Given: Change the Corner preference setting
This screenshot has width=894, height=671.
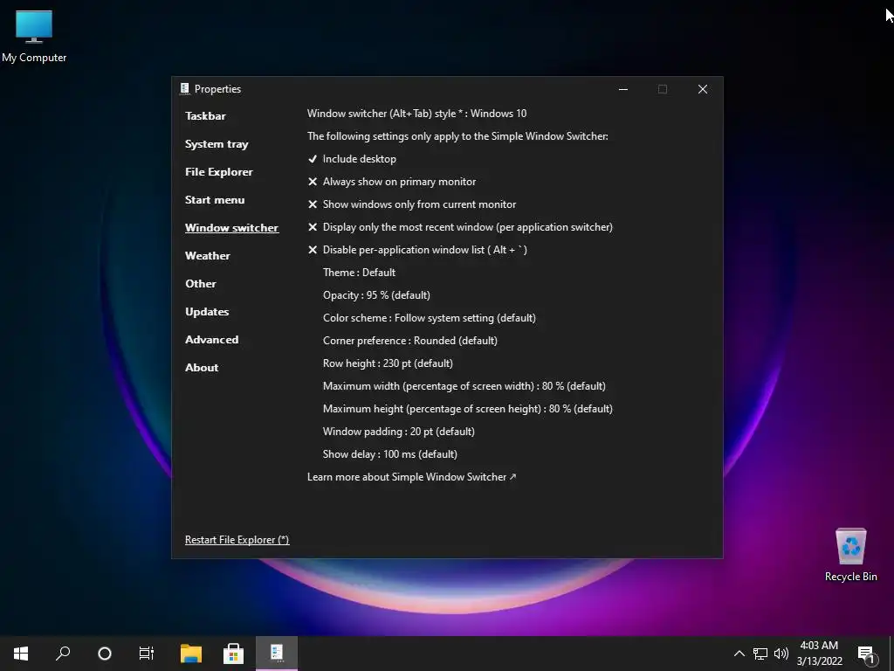Looking at the screenshot, I should coord(410,341).
